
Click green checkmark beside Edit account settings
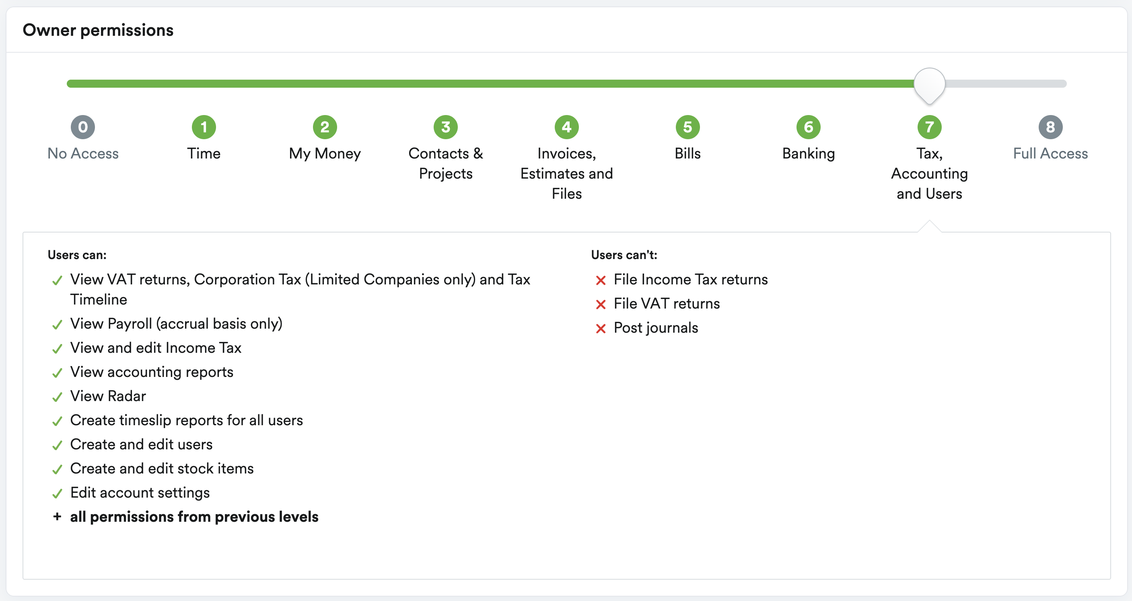(57, 494)
